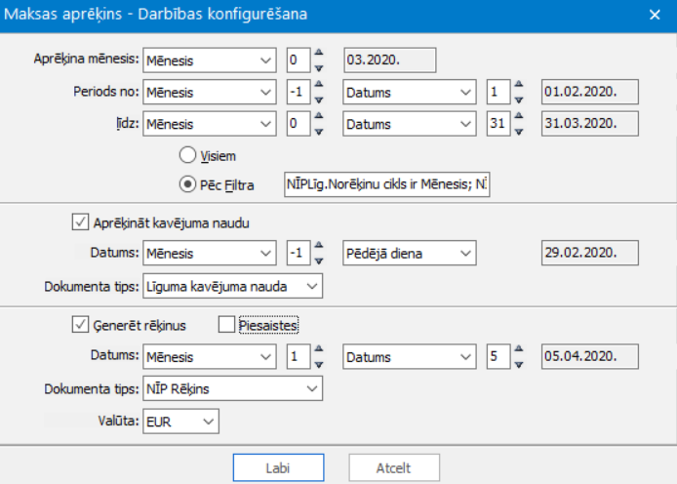Select the Visiem radio button
Image resolution: width=677 pixels, height=484 pixels.
point(186,155)
